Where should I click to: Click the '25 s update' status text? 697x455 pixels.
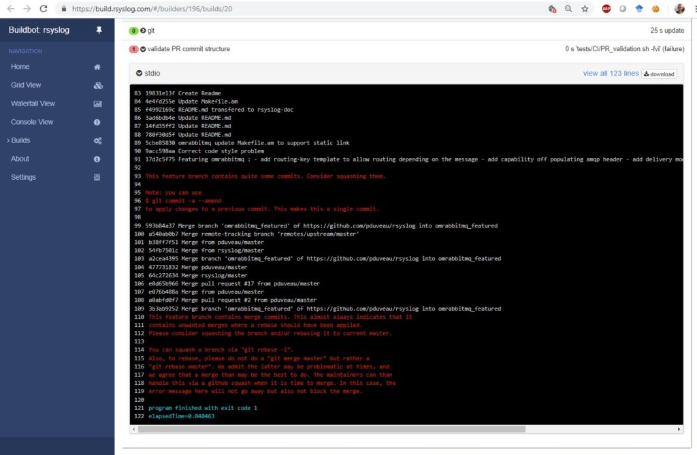point(667,30)
